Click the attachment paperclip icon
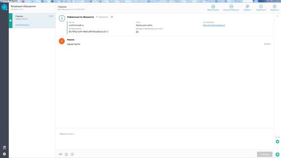 click(61, 154)
